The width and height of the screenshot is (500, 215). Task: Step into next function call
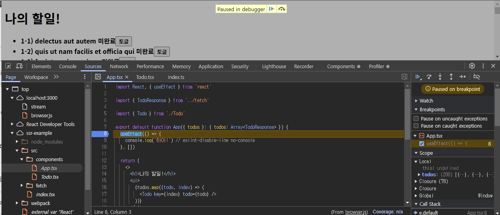(440, 77)
